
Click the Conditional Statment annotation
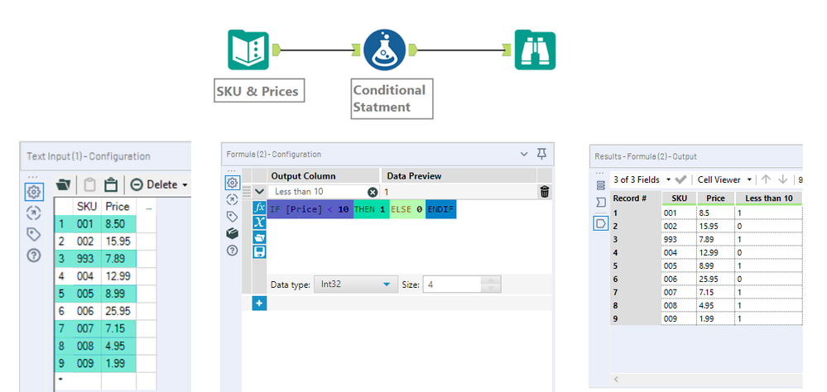pos(392,98)
